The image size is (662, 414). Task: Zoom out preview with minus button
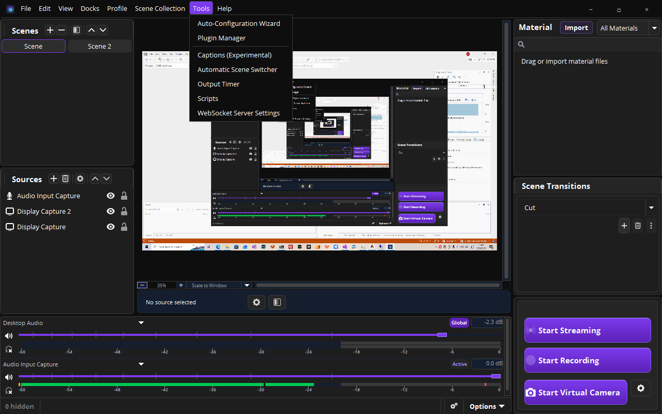coord(142,285)
